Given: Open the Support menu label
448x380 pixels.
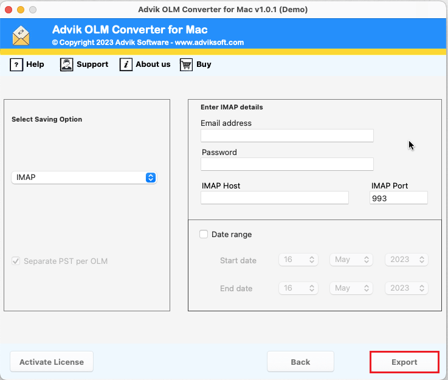Looking at the screenshot, I should 92,64.
